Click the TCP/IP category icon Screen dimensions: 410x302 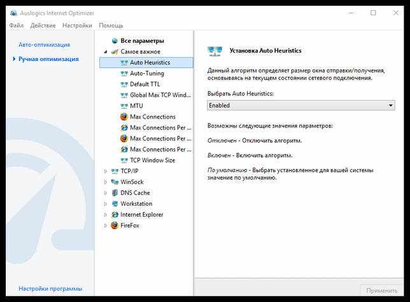pos(115,171)
